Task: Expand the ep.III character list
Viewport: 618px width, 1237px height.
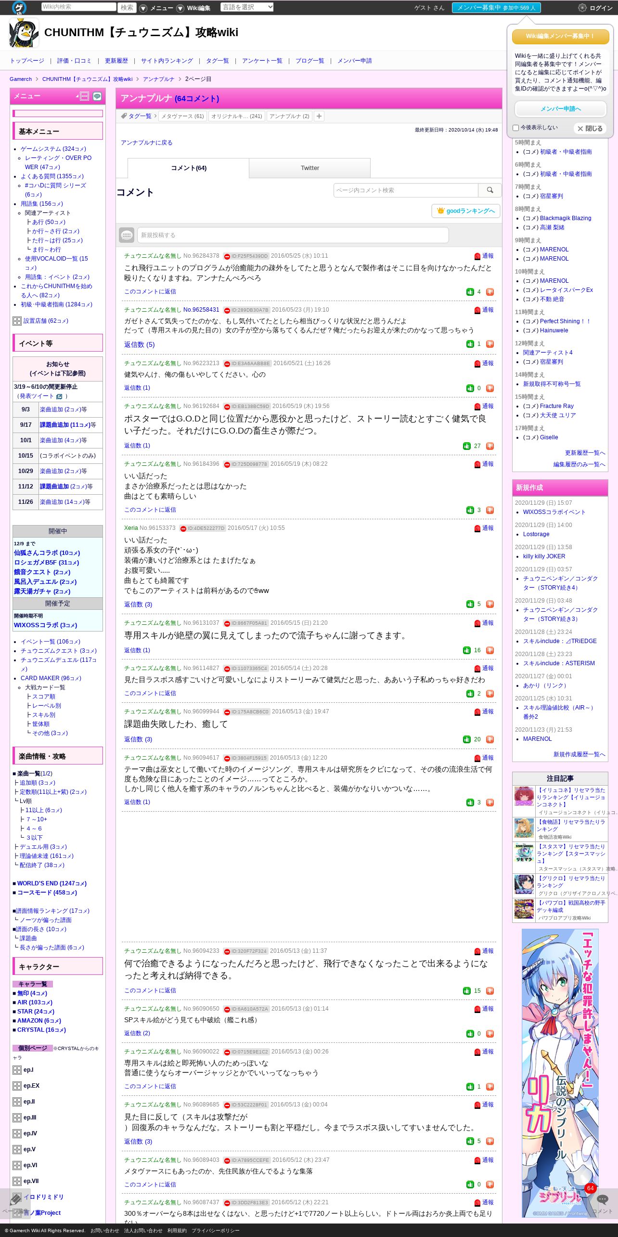Action: coord(17,1118)
